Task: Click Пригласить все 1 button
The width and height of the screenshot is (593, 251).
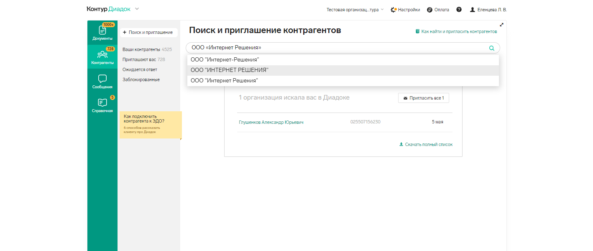Action: pos(424,98)
